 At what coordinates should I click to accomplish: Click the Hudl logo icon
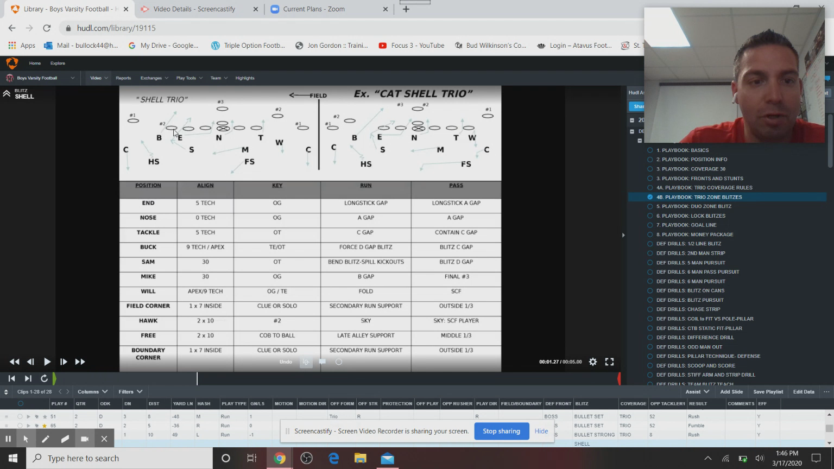(x=12, y=63)
